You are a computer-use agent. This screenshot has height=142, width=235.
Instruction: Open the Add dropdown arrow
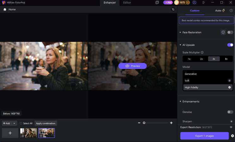(x=14, y=123)
